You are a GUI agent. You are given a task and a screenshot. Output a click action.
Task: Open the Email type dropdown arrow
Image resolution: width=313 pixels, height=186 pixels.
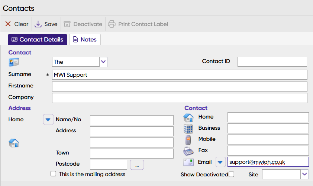tap(220, 162)
